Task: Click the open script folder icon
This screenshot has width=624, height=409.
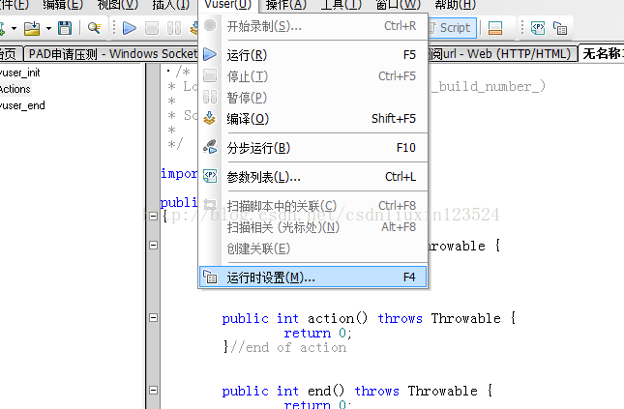Action: [x=32, y=28]
